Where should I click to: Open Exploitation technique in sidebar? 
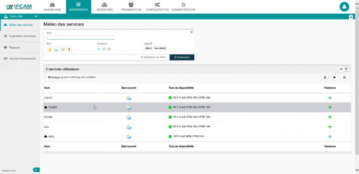[x=20, y=36]
